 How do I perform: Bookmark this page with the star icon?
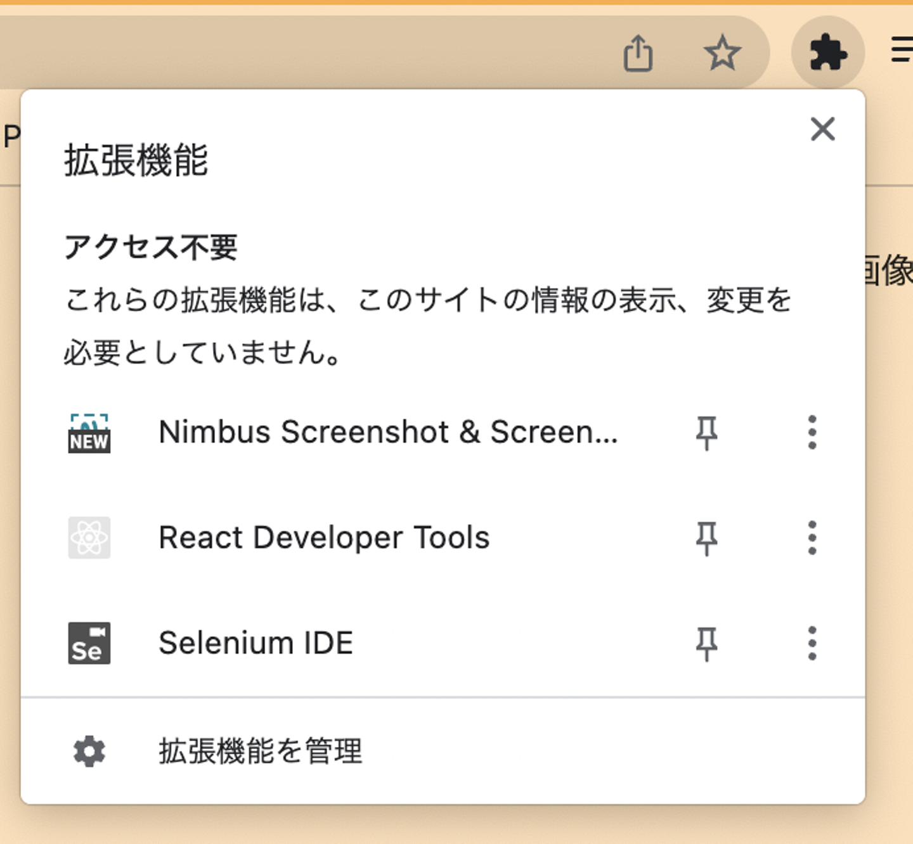pos(722,53)
